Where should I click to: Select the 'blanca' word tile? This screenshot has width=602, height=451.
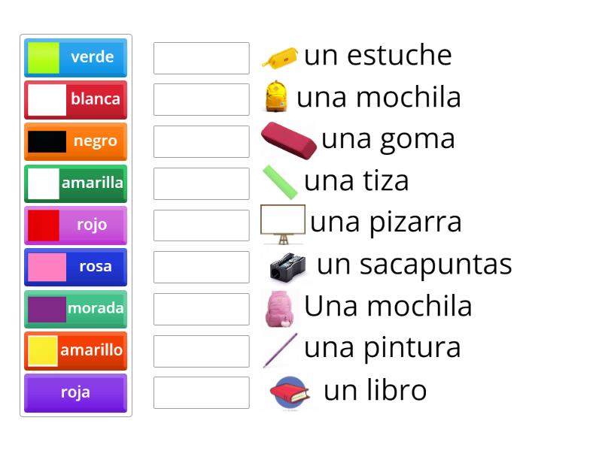[x=75, y=99]
